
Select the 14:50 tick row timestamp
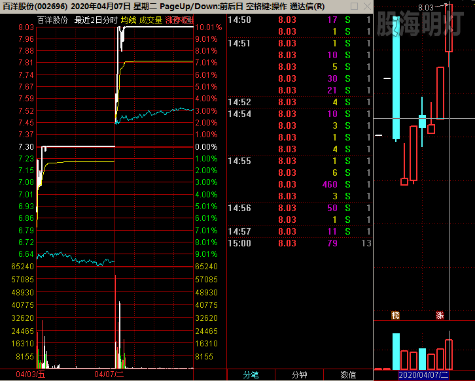click(239, 20)
